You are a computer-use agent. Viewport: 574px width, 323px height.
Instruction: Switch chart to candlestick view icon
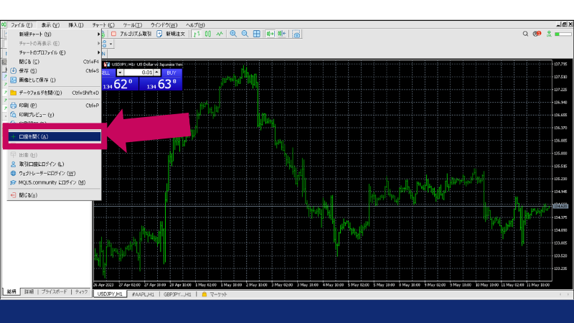coord(208,34)
